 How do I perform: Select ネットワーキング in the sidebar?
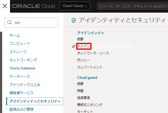[x=23, y=60]
